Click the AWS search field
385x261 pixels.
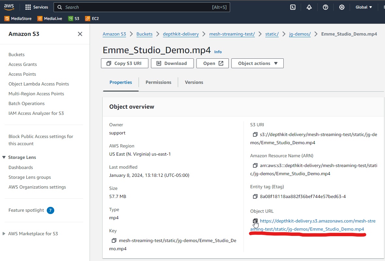tap(142, 7)
